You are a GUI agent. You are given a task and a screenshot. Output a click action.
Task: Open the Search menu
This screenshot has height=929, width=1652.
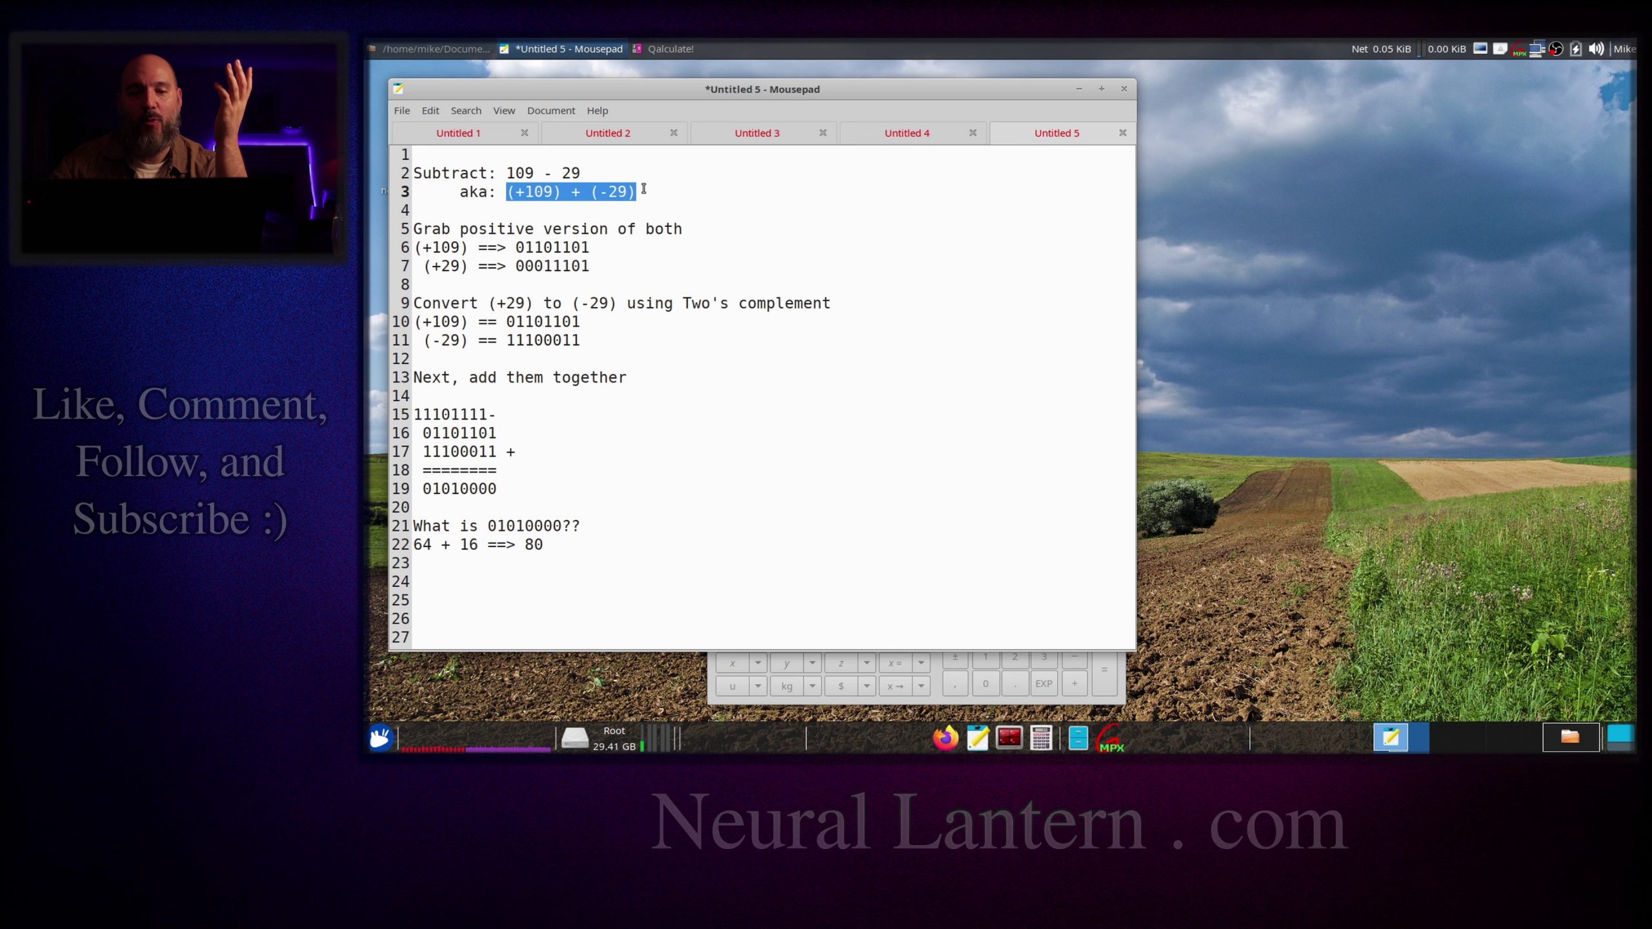tap(466, 110)
